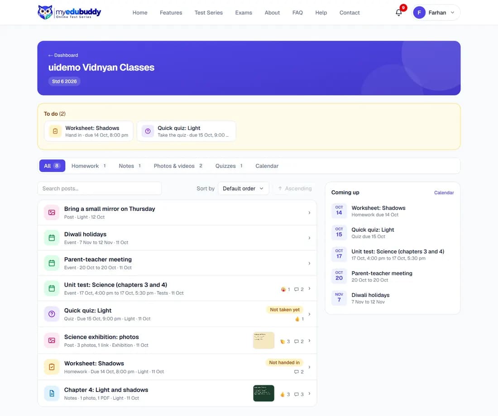Click the calendar icon beside Diwali holidays post
The width and height of the screenshot is (498, 416).
click(x=52, y=238)
